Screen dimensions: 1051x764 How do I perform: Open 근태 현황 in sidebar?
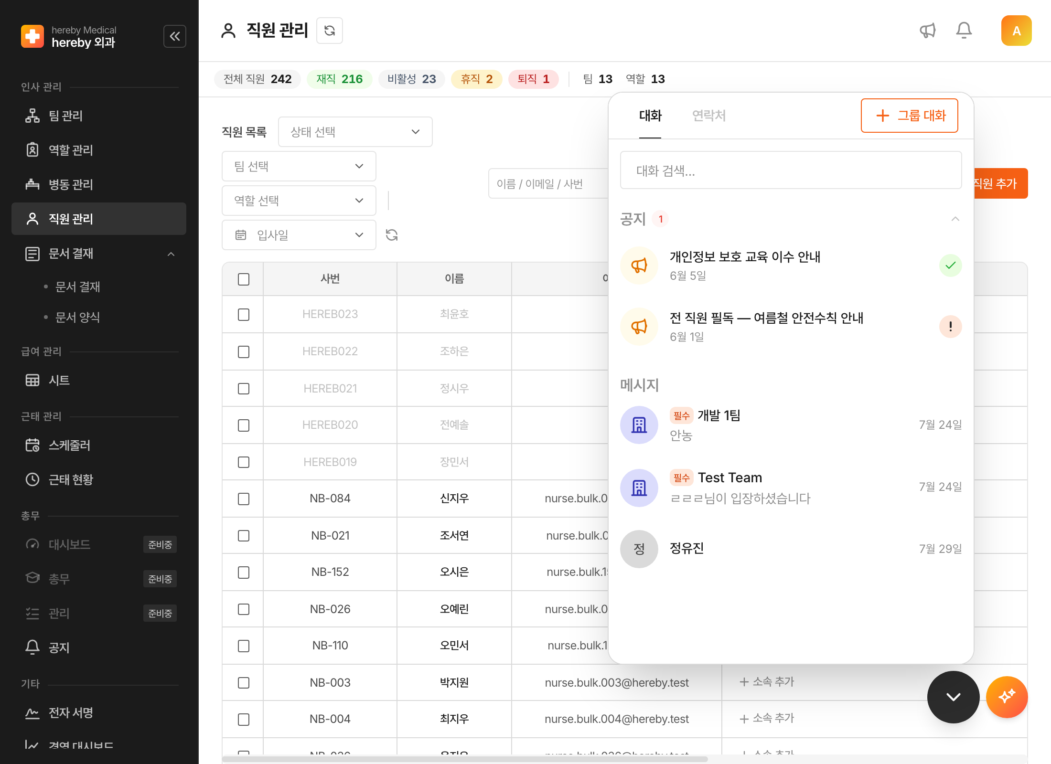99,479
